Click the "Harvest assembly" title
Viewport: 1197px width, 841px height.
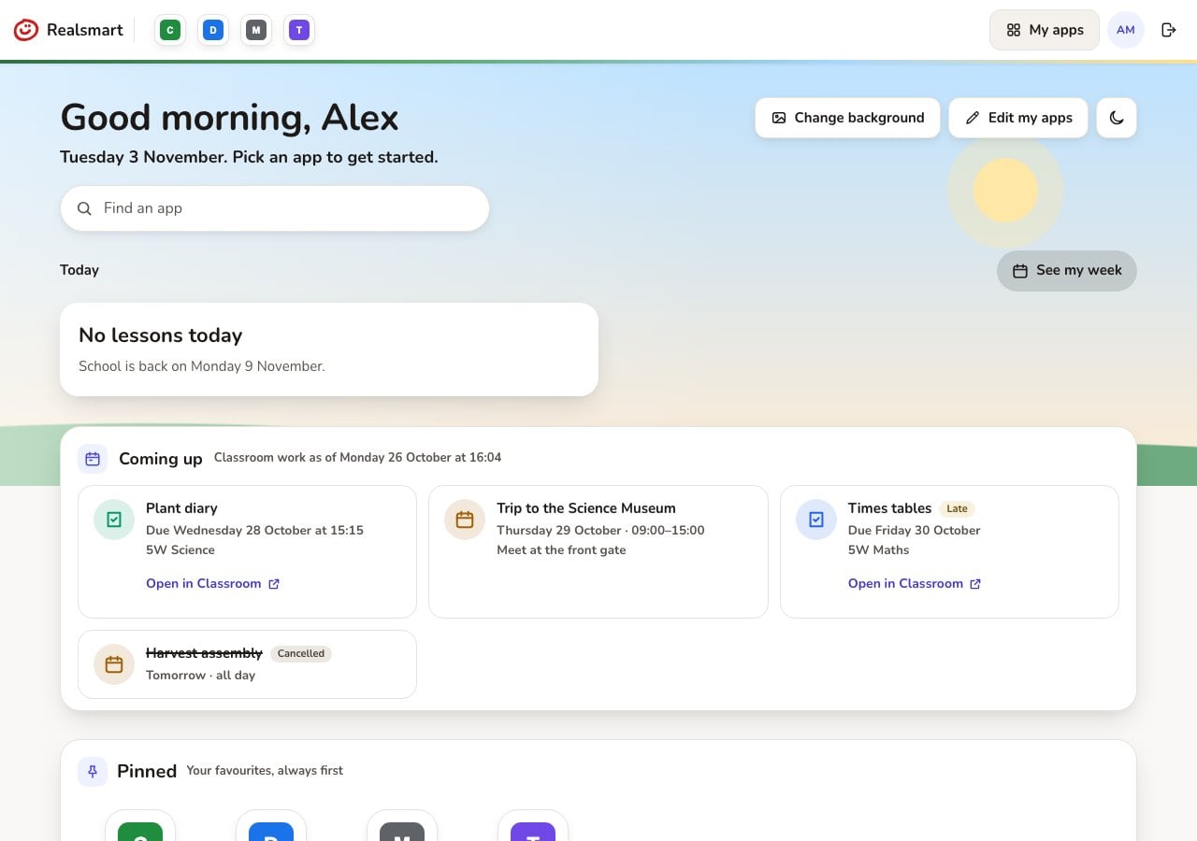(204, 653)
